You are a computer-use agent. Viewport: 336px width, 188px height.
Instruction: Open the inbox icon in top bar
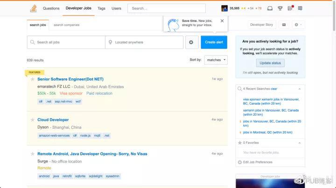pyautogui.click(x=271, y=8)
